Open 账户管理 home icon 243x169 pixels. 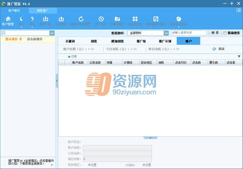coord(8,19)
